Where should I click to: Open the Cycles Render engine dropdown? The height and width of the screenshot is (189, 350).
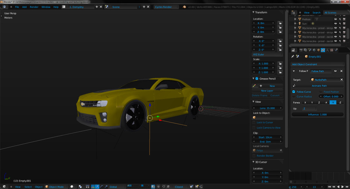coord(166,7)
